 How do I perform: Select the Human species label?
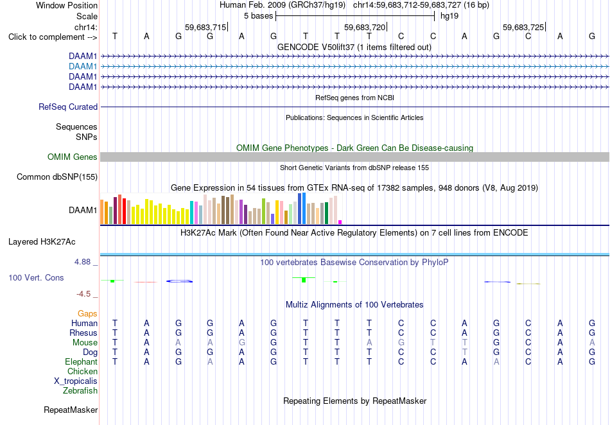84,323
